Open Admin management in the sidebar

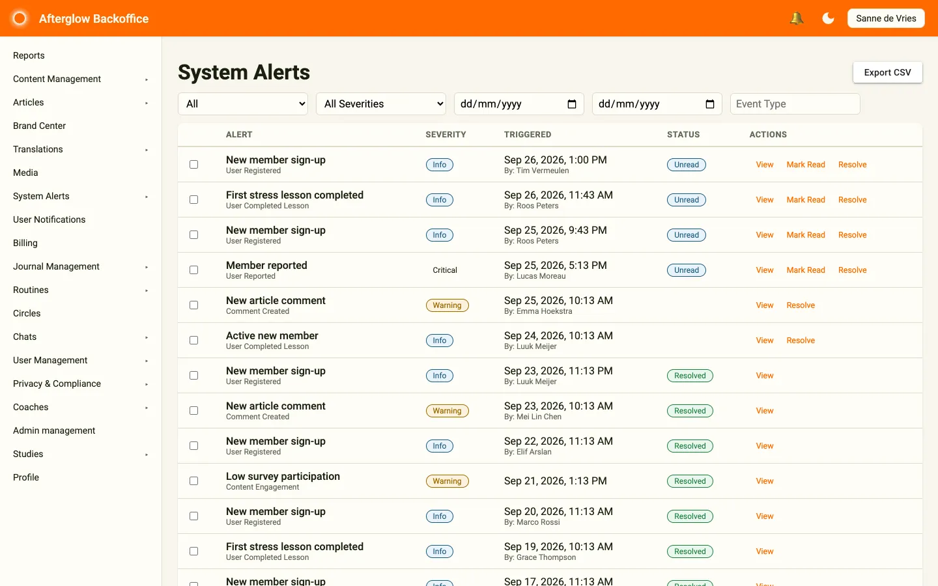[x=54, y=431]
